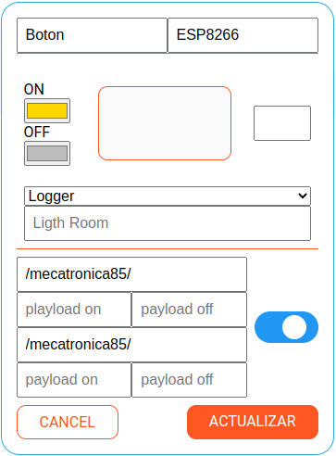Click the lower payload off field
The width and height of the screenshot is (336, 456).
point(190,380)
